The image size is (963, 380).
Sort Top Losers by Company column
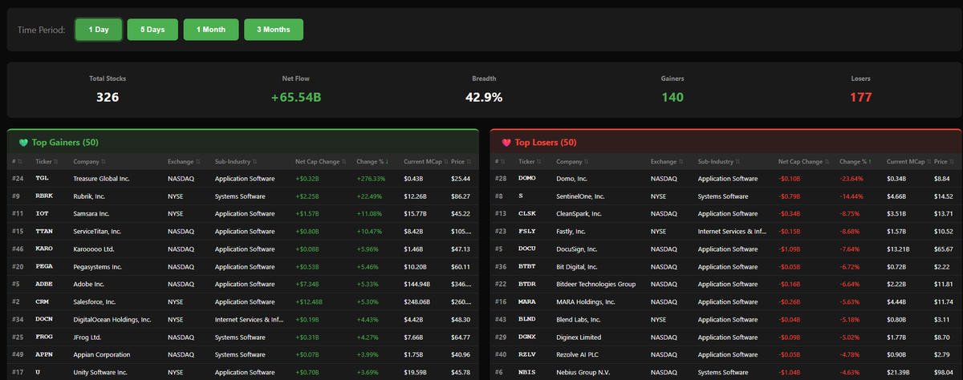(572, 161)
